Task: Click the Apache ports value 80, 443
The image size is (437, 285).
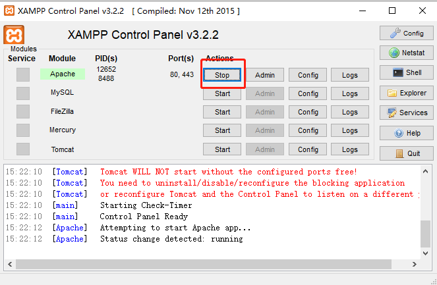Action: 182,74
